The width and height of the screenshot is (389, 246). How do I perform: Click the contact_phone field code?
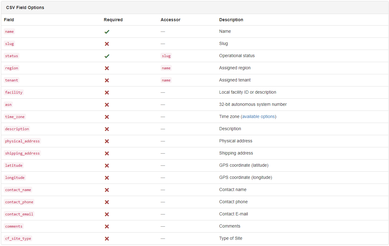tap(19, 202)
